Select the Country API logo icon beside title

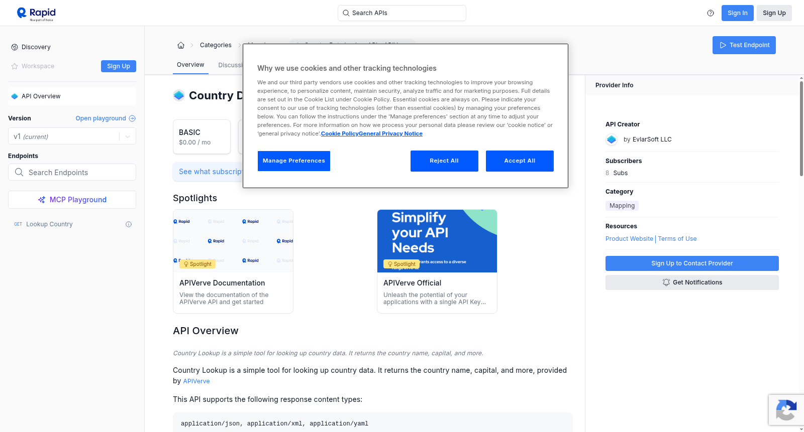coord(179,95)
